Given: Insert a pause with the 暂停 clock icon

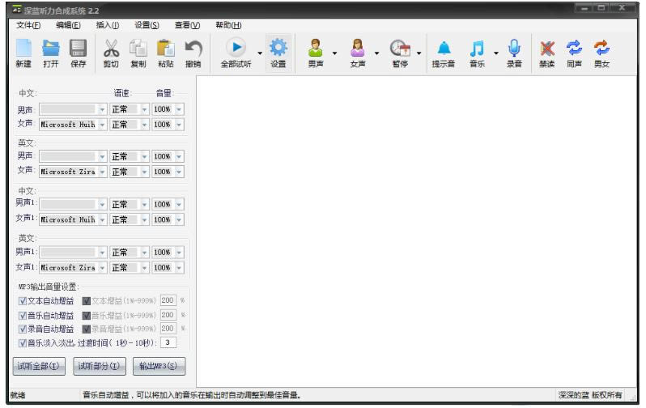Looking at the screenshot, I should click(x=400, y=53).
